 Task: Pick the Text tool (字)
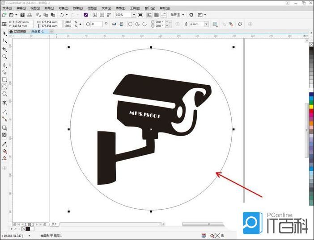4,103
